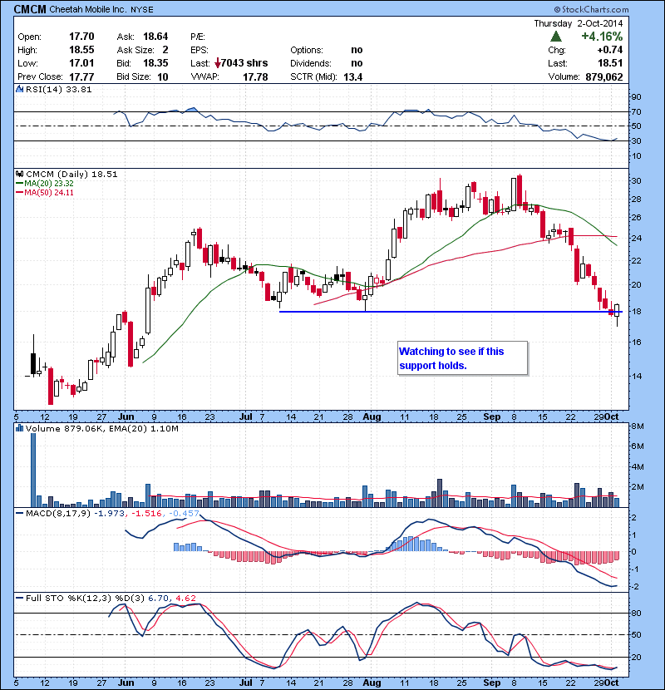Viewport: 665px width, 690px height.
Task: Click the Full STO %D value 4.62
Action: (x=185, y=598)
